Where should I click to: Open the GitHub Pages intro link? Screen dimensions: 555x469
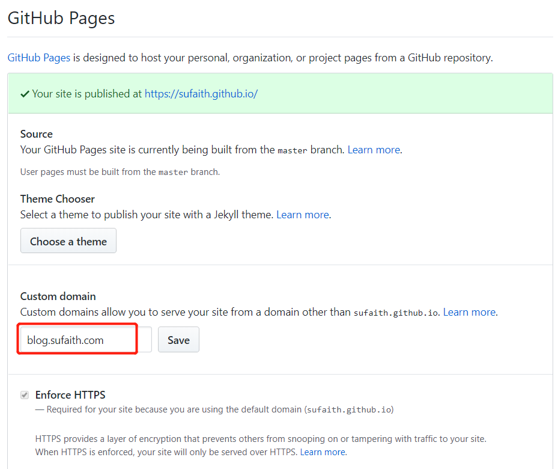39,57
